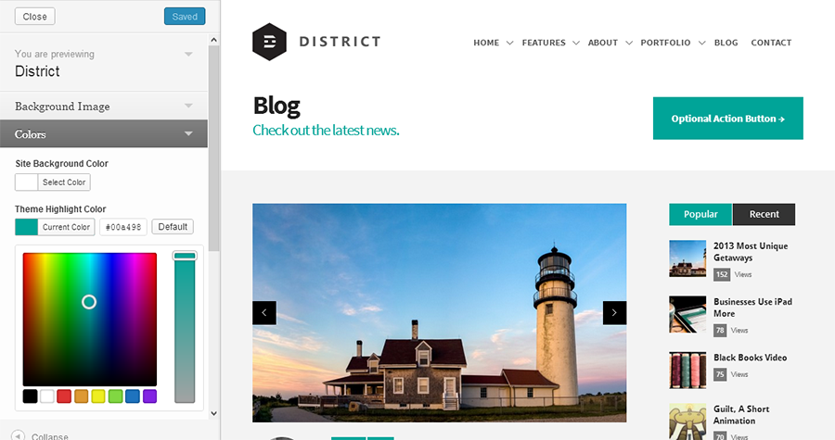Open the Businesses Use iPad More thumbnail
The height and width of the screenshot is (440, 835).
pos(687,314)
